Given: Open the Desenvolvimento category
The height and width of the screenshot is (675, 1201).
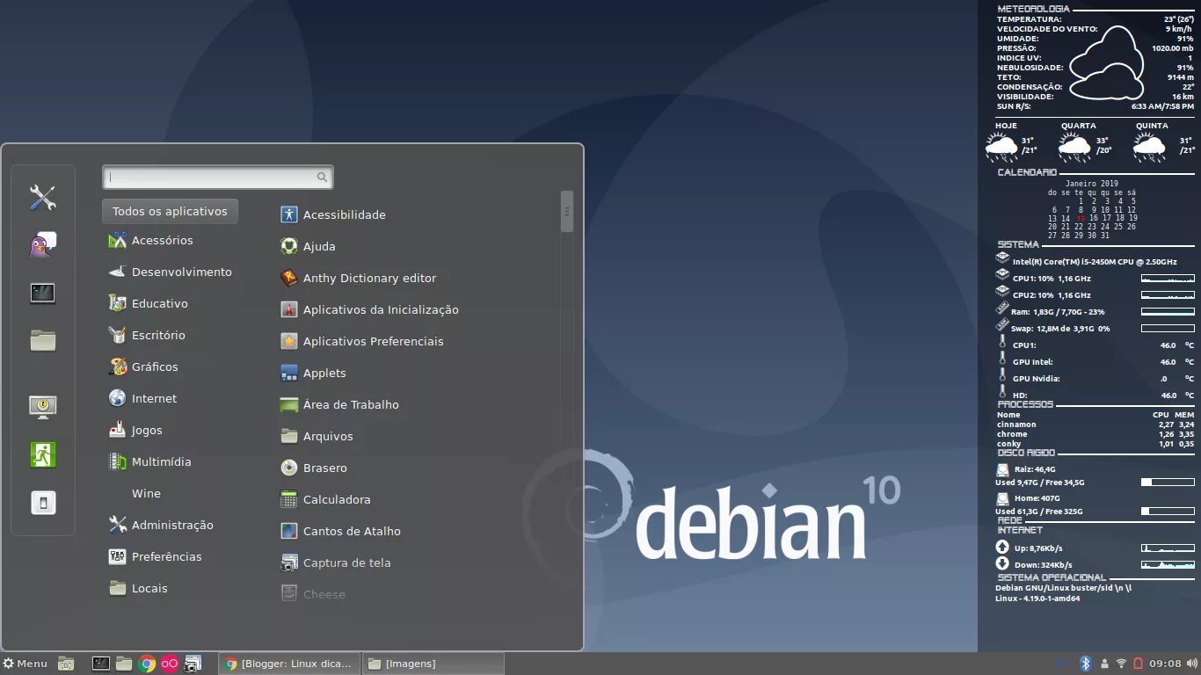Looking at the screenshot, I should (x=170, y=272).
